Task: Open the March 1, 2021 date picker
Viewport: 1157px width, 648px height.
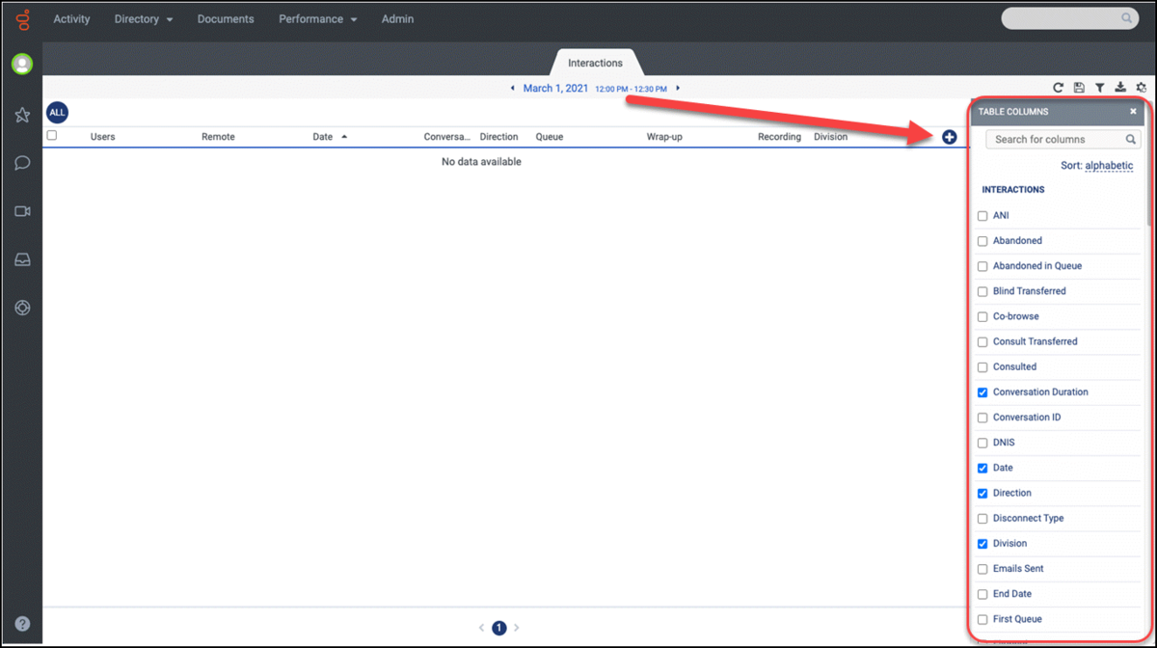Action: (x=555, y=89)
